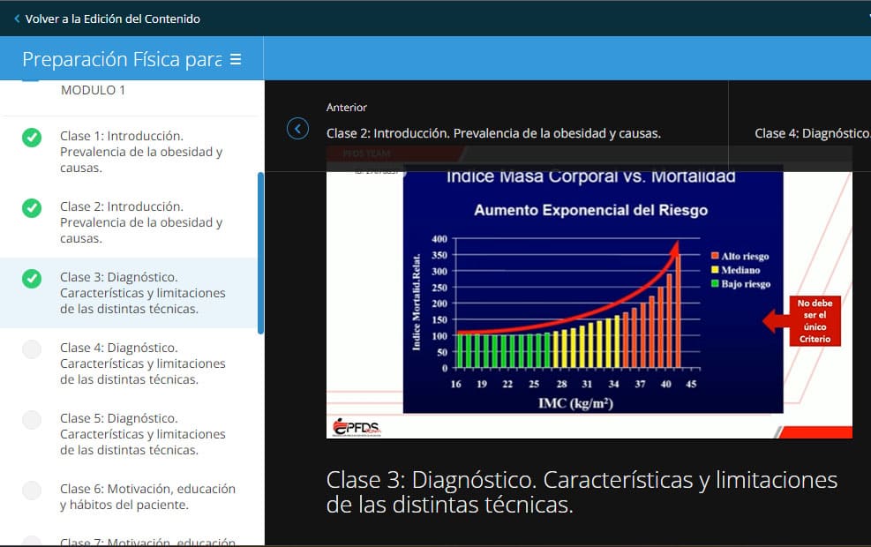Open the 'Preparación Física para' course title dropdown
871x547 pixels.
pos(122,59)
